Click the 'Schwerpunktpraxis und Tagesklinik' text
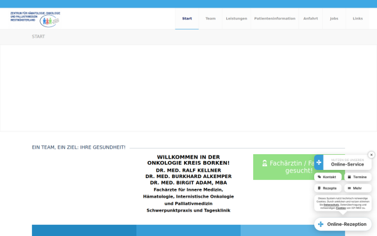 (188, 210)
